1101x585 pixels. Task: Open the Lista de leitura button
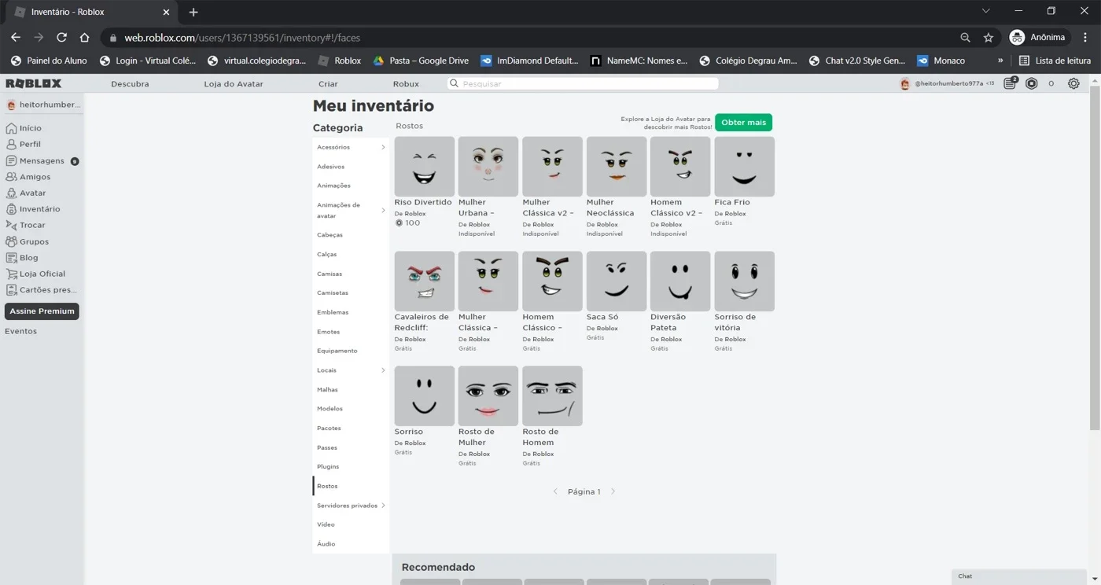pyautogui.click(x=1055, y=61)
